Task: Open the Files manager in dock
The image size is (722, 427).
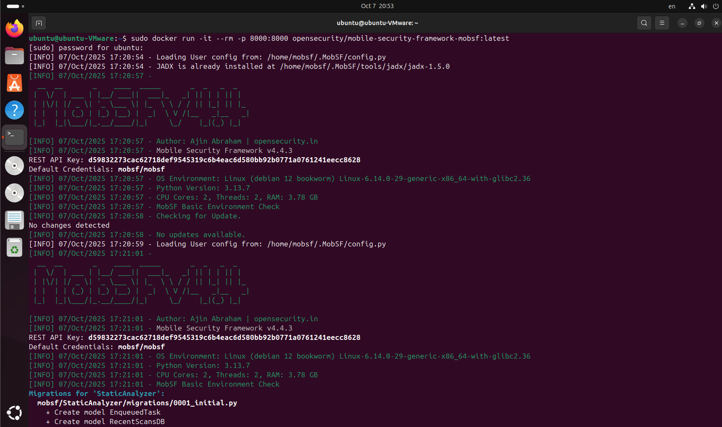Action: coord(14,56)
